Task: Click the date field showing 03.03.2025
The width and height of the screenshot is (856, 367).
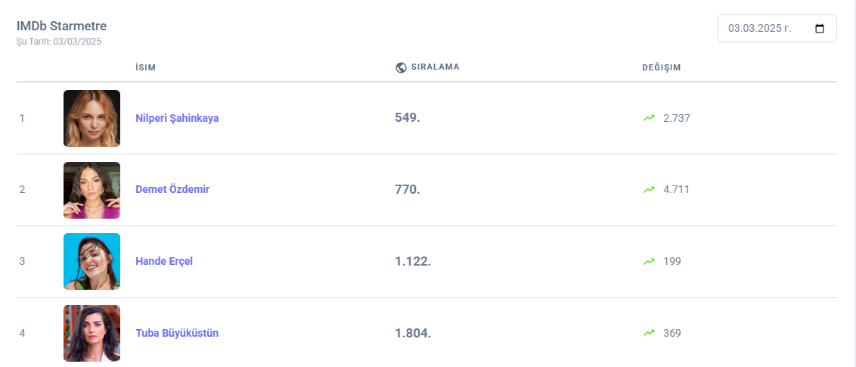Action: (759, 29)
